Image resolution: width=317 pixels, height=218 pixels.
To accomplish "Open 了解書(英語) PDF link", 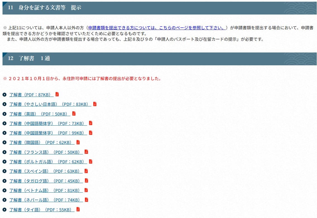I will click(x=40, y=114).
